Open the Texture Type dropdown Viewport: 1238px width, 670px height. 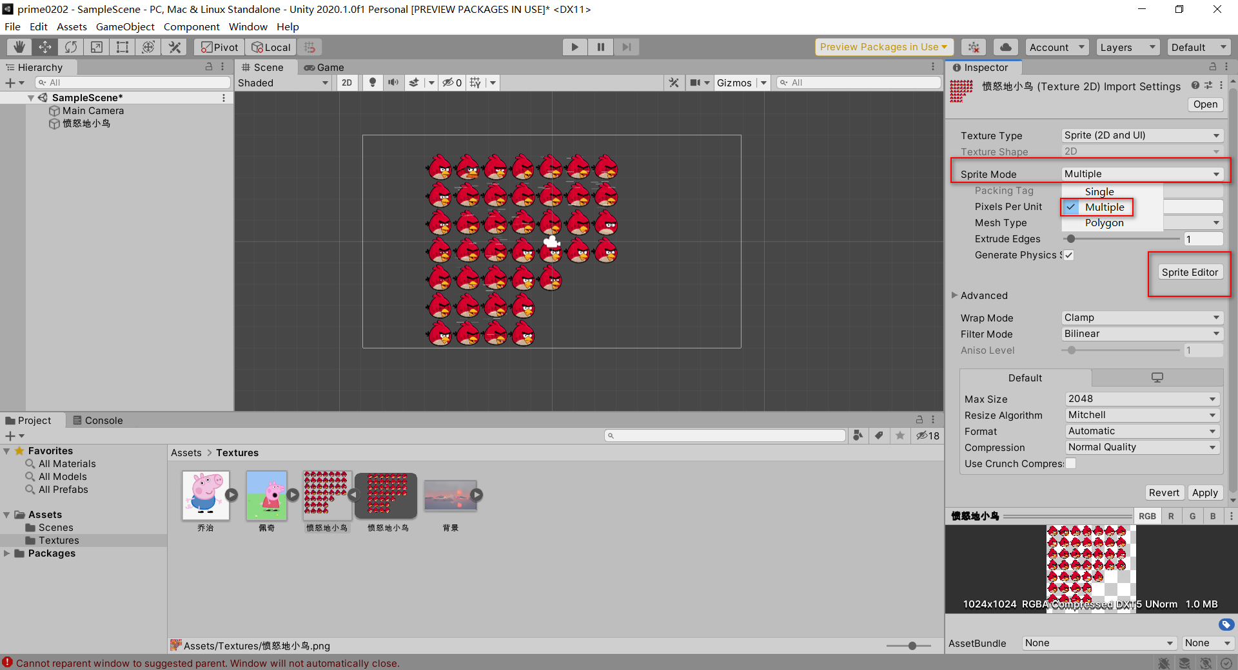click(1142, 135)
